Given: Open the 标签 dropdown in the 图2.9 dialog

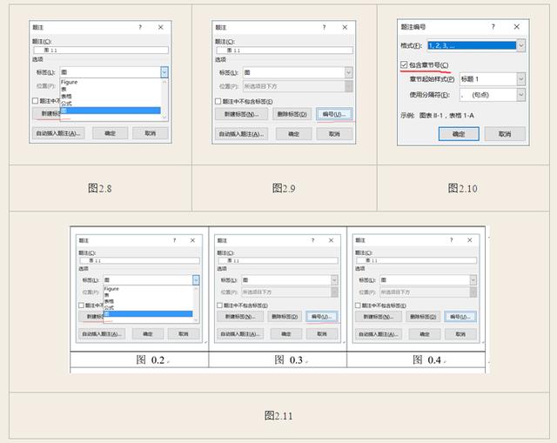Looking at the screenshot, I should [x=348, y=72].
